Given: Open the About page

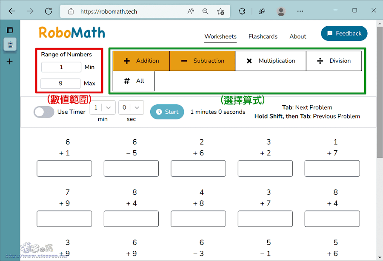Looking at the screenshot, I should click(298, 36).
